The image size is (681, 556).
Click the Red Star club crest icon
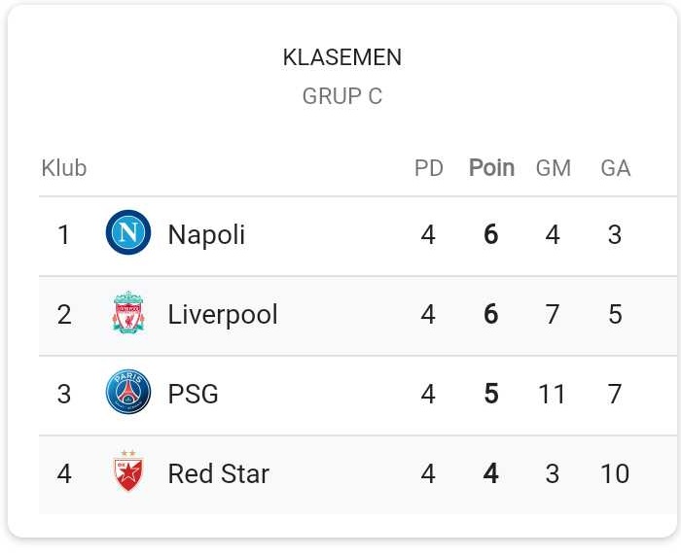point(128,471)
